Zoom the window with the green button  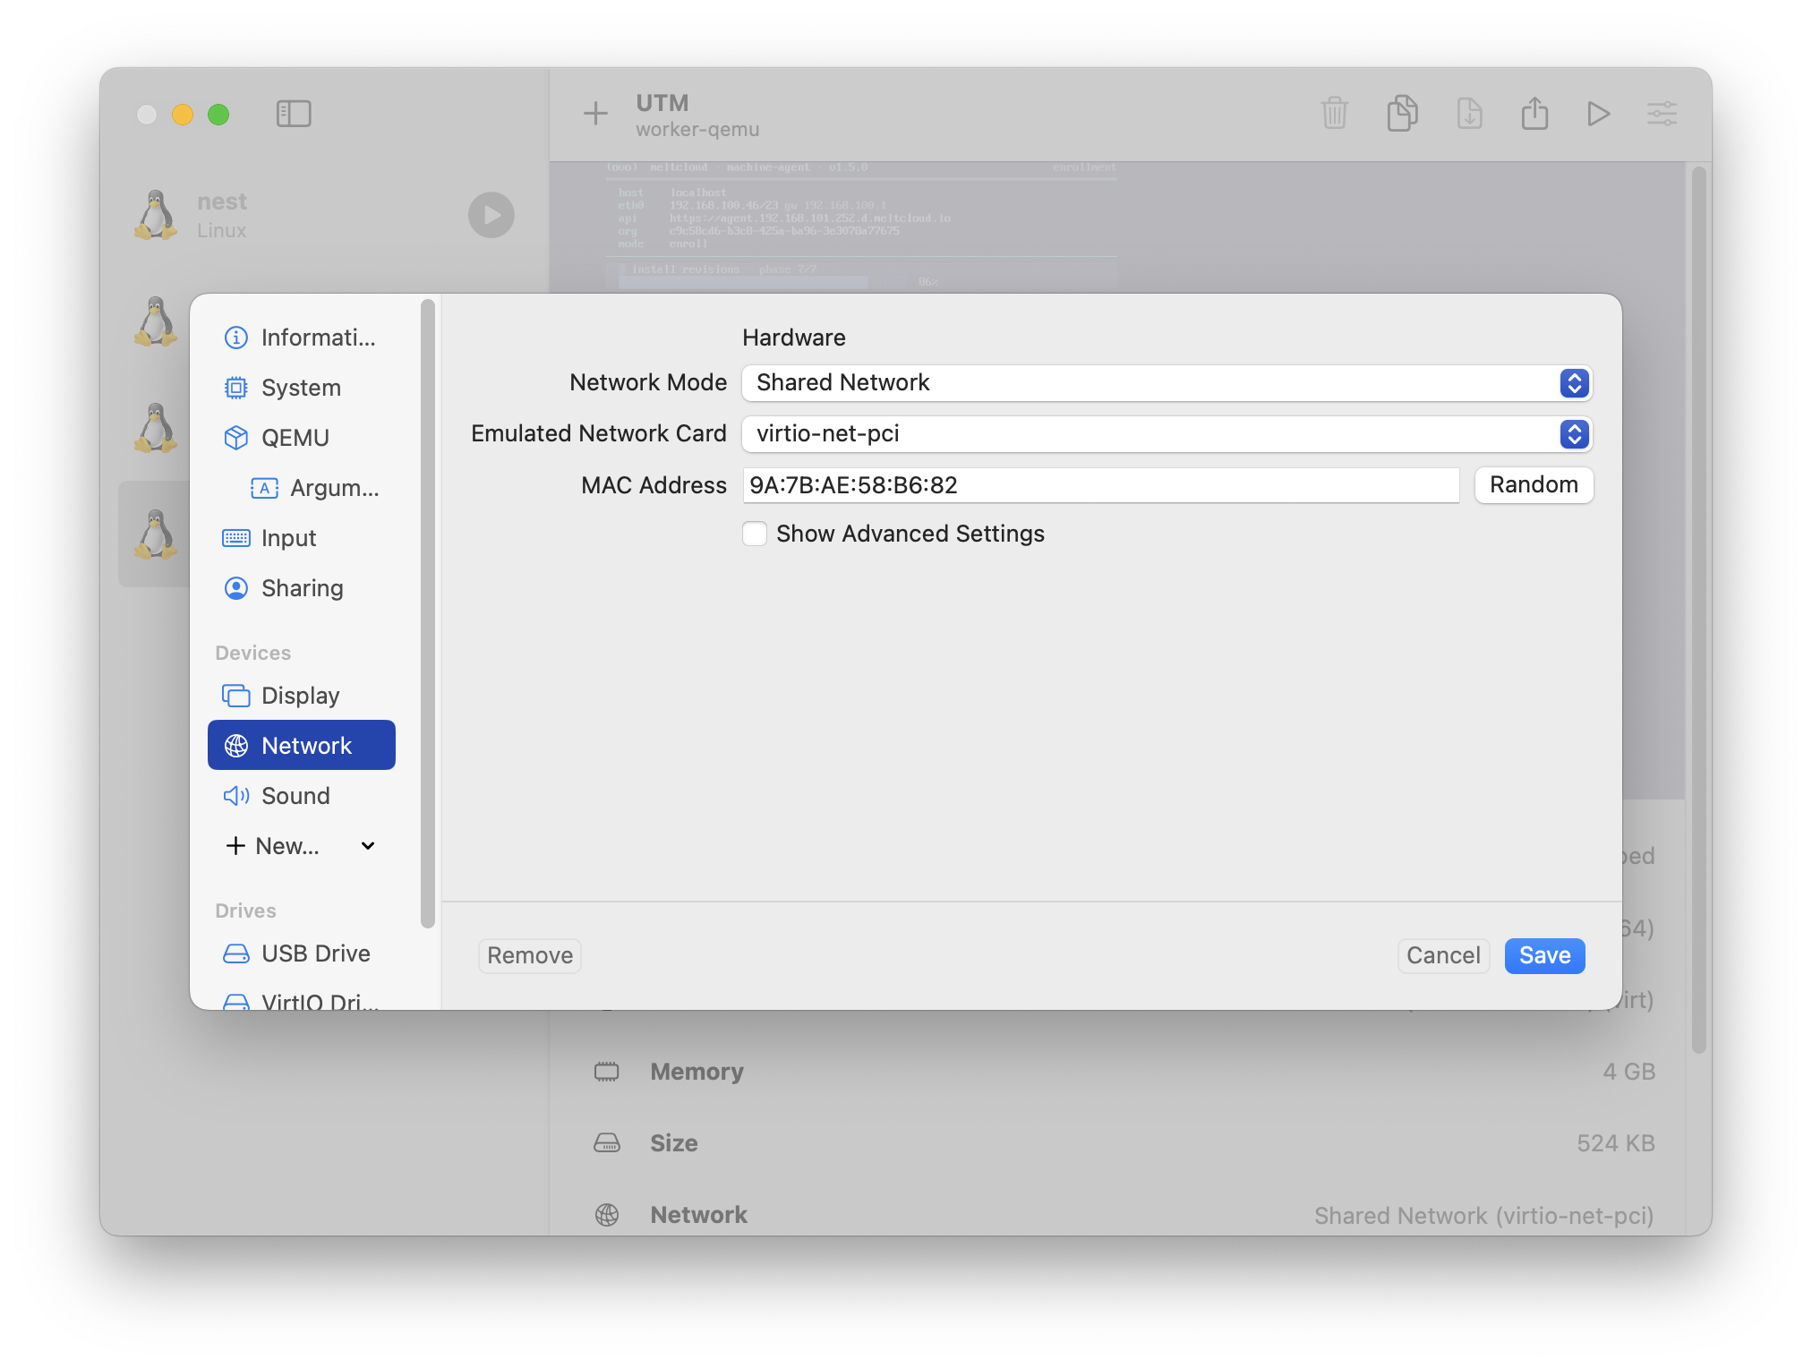[x=218, y=115]
